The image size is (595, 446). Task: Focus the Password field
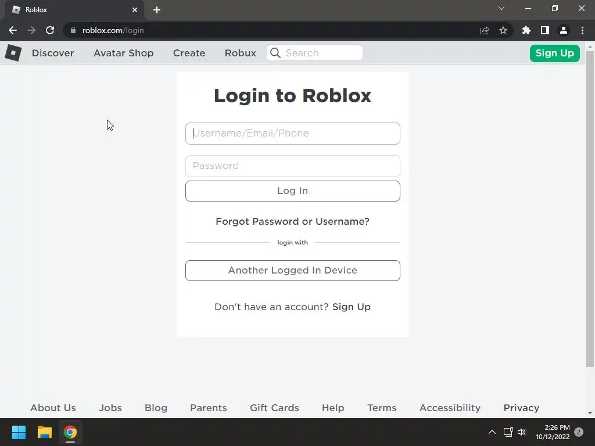[293, 166]
